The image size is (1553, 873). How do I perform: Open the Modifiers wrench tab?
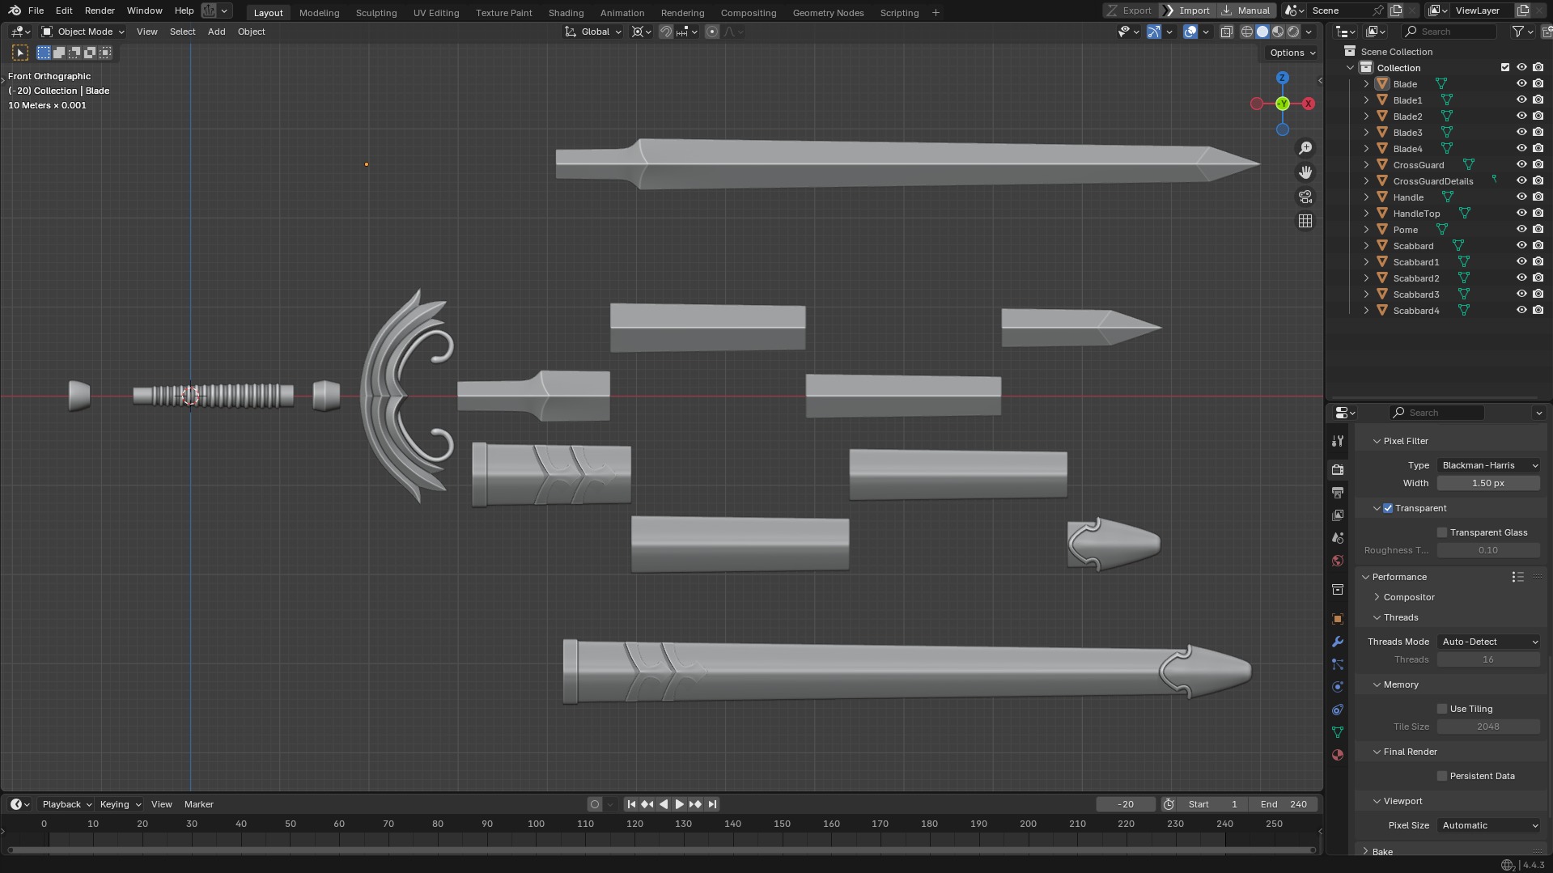point(1338,642)
